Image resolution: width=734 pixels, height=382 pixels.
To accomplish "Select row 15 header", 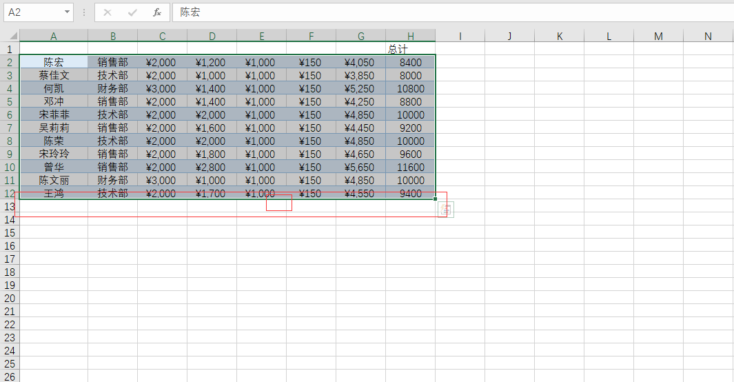I will 10,232.
